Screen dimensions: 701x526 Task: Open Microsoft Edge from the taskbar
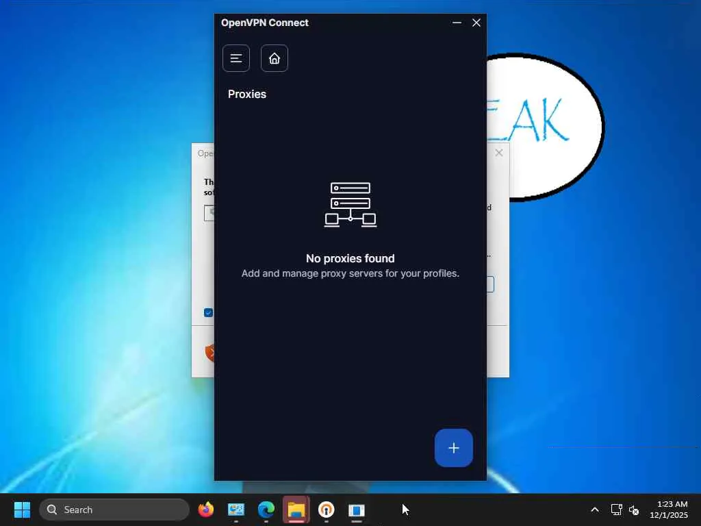point(266,510)
